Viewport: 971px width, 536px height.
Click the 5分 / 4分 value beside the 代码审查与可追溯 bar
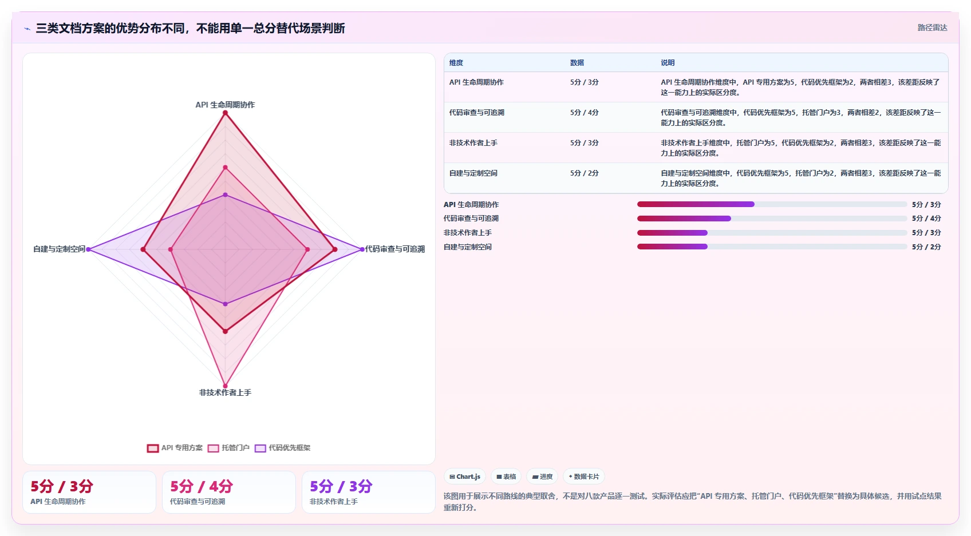pos(926,219)
